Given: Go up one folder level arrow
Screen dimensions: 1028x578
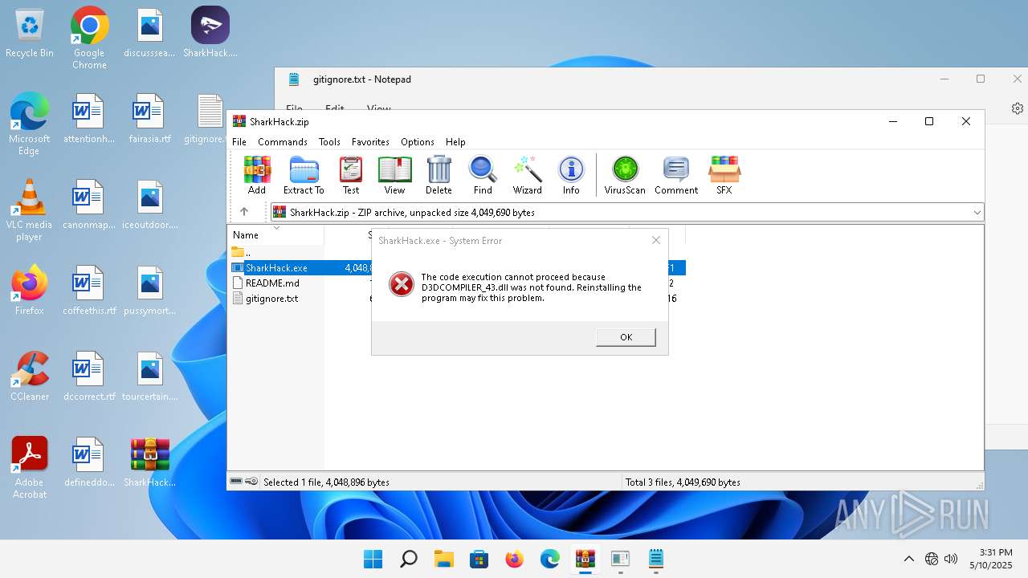Looking at the screenshot, I should click(244, 212).
